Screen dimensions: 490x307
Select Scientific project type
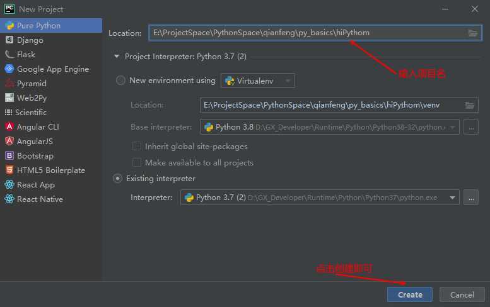coord(51,112)
